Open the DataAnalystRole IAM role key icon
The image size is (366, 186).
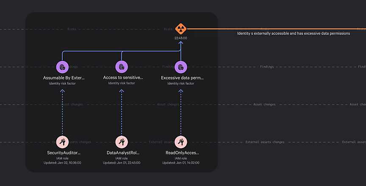point(122,142)
